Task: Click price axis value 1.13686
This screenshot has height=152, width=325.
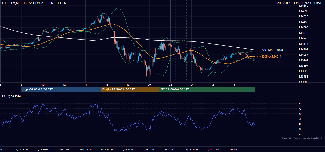Action: tap(303, 82)
